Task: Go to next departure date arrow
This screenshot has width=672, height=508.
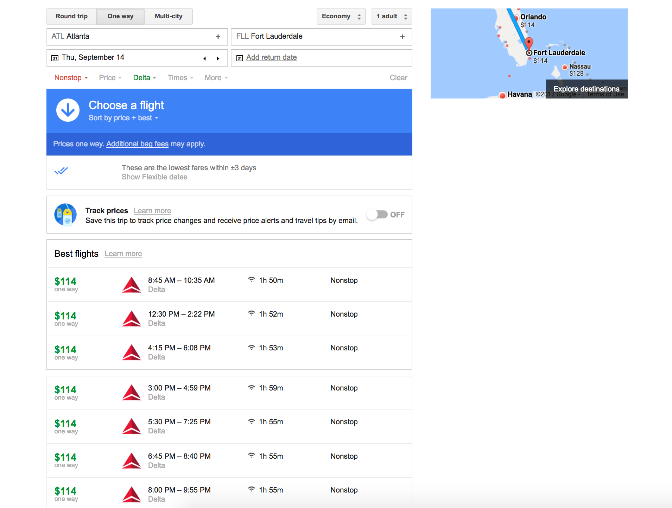Action: pos(218,58)
